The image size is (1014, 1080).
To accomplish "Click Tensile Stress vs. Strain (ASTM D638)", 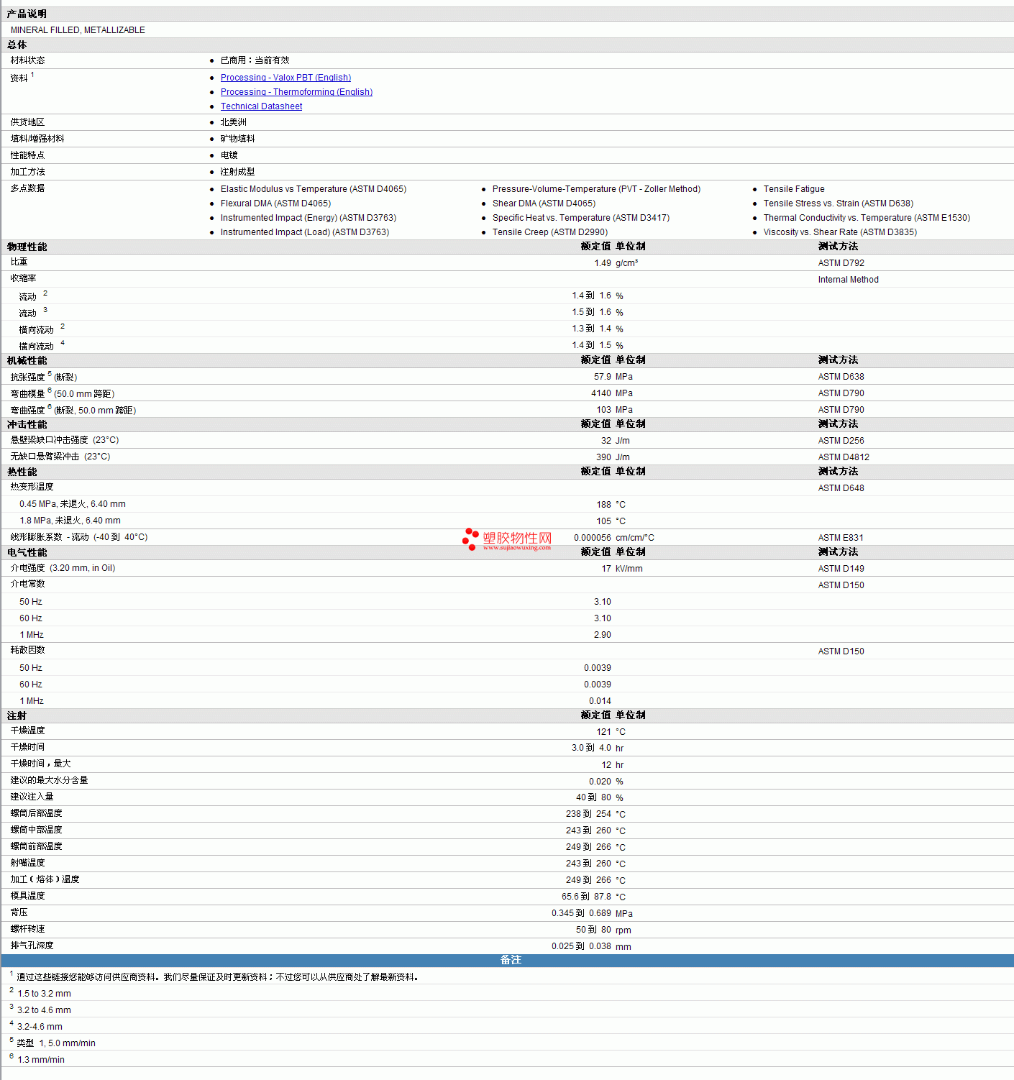I will click(x=839, y=203).
